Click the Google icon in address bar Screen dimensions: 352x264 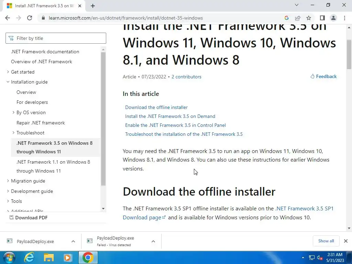pyautogui.click(x=286, y=18)
